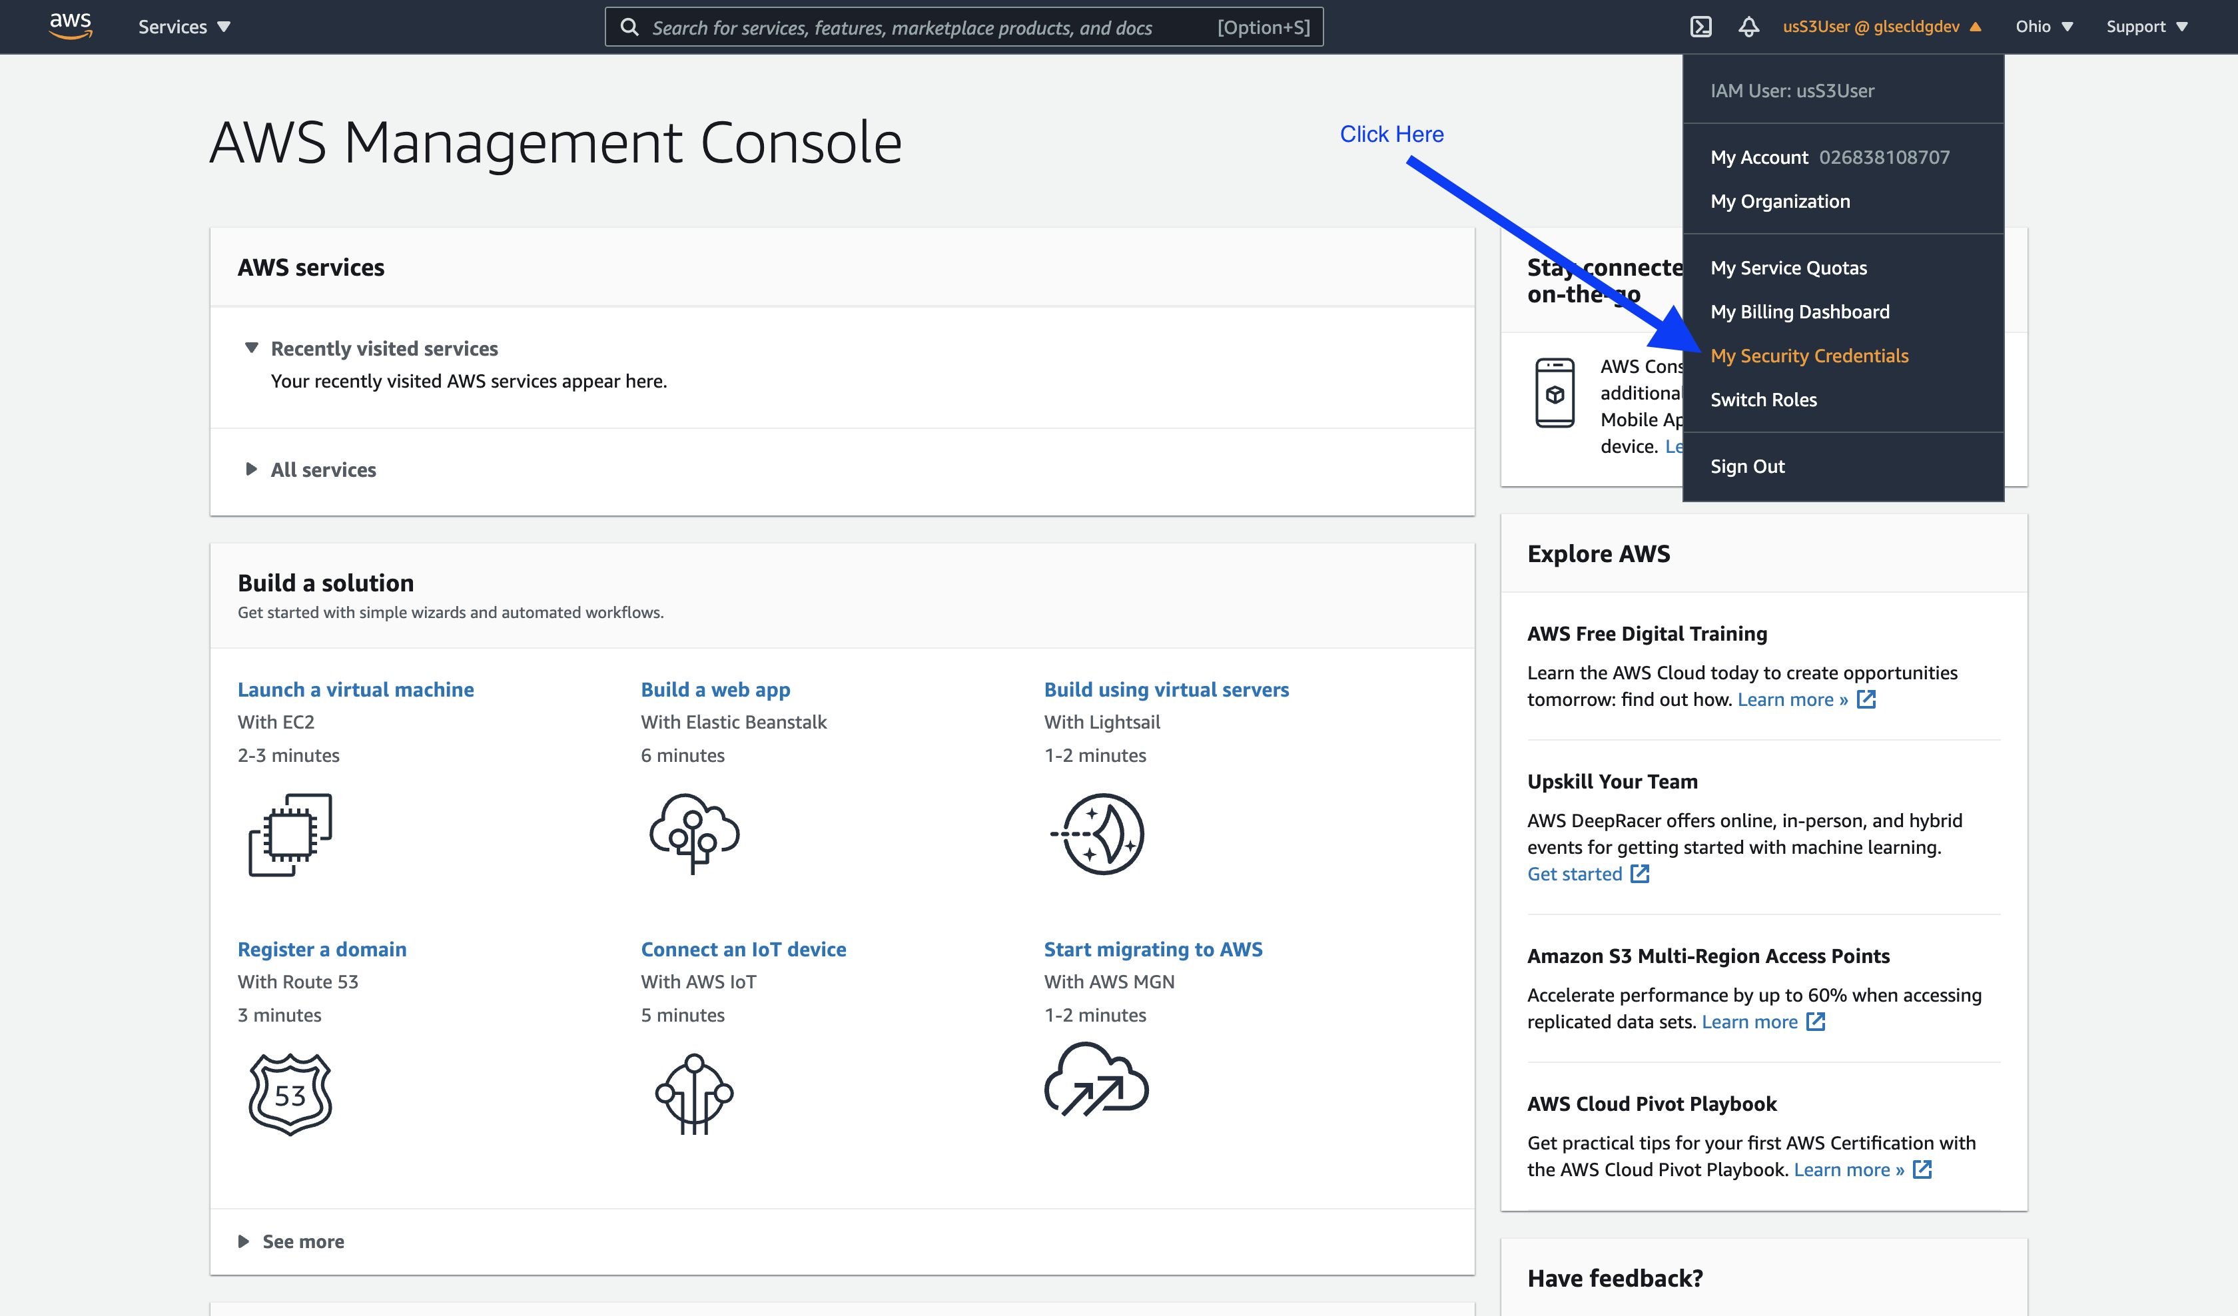Open My Billing Dashboard

(1799, 312)
